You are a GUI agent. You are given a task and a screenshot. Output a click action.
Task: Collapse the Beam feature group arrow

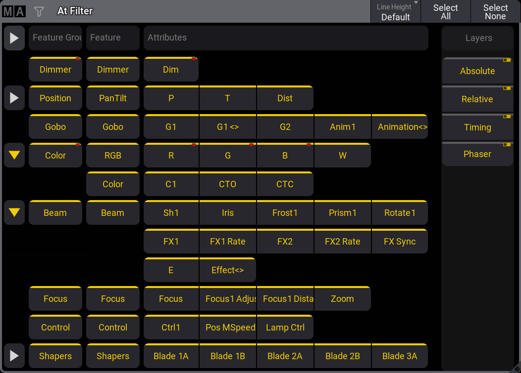(14, 213)
